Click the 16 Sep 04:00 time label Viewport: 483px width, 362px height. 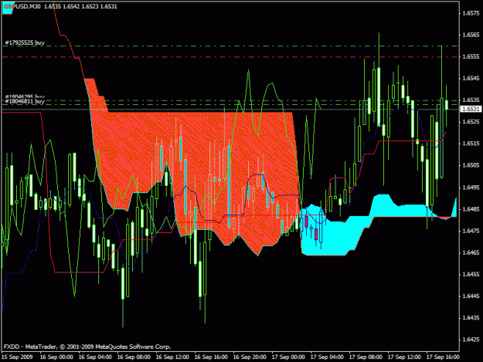click(95, 357)
